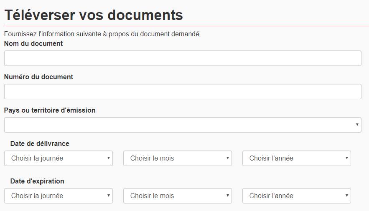This screenshot has height=211, width=369.
Task: Select the month dropdown under Date de délivrance
Action: [178, 158]
